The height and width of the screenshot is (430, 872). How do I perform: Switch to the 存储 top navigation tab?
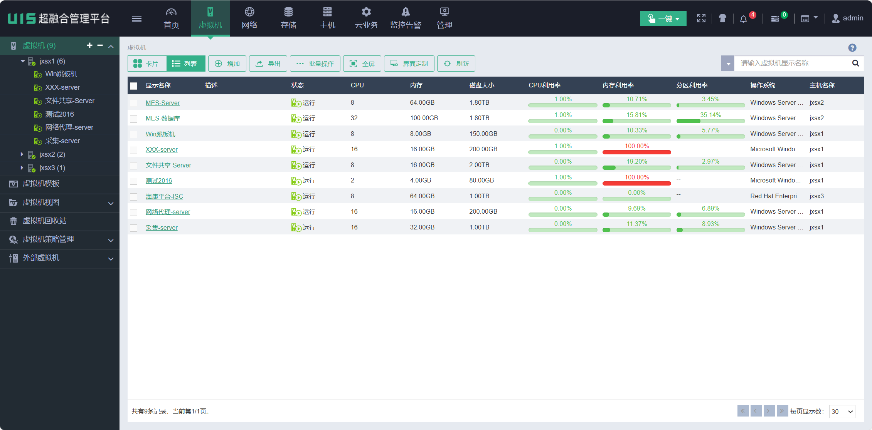[288, 18]
